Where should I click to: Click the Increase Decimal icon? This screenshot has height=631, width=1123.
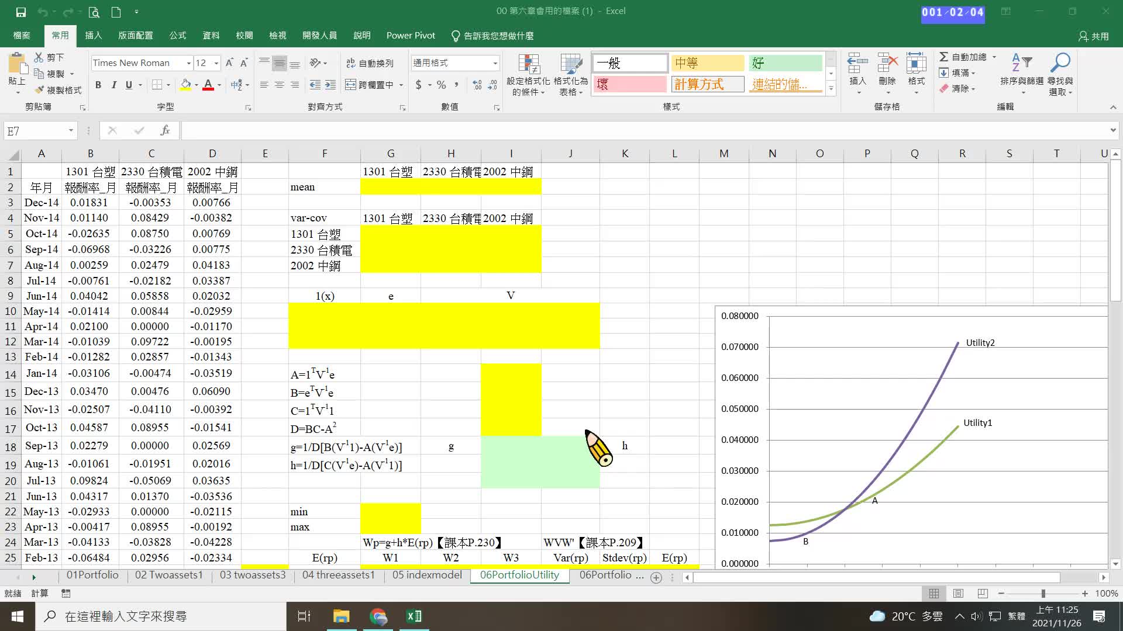[x=477, y=85]
